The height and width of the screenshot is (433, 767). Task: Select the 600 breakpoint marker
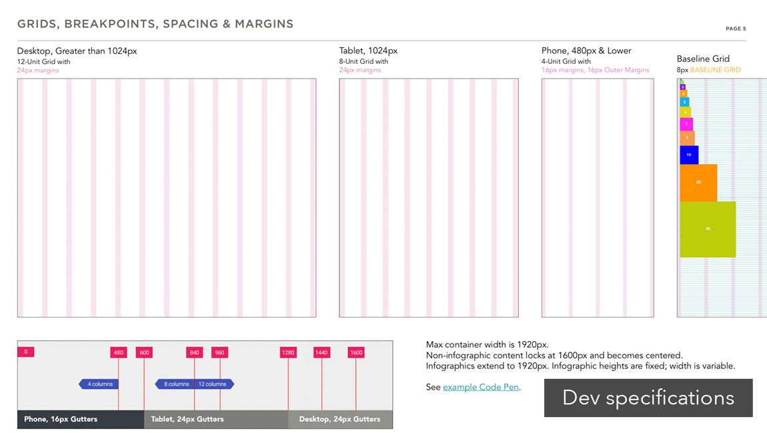point(144,352)
